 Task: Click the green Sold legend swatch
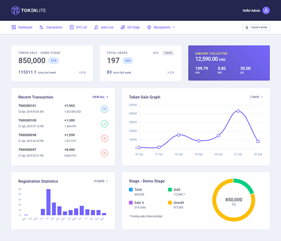click(x=170, y=189)
